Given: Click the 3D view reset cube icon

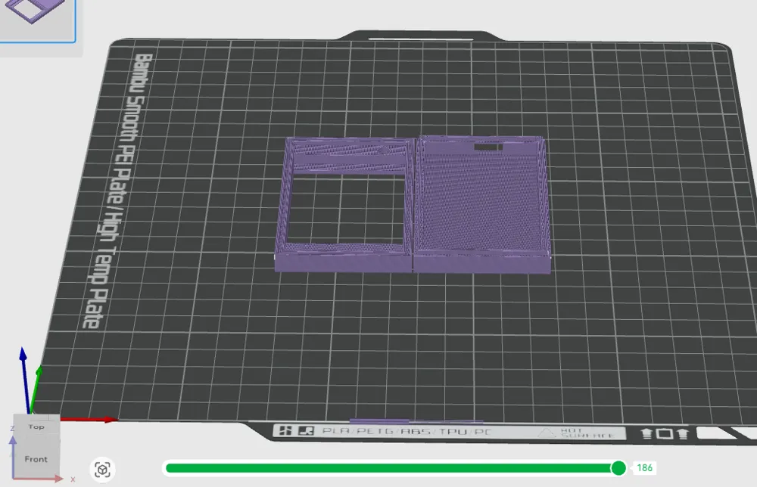Looking at the screenshot, I should point(102,469).
